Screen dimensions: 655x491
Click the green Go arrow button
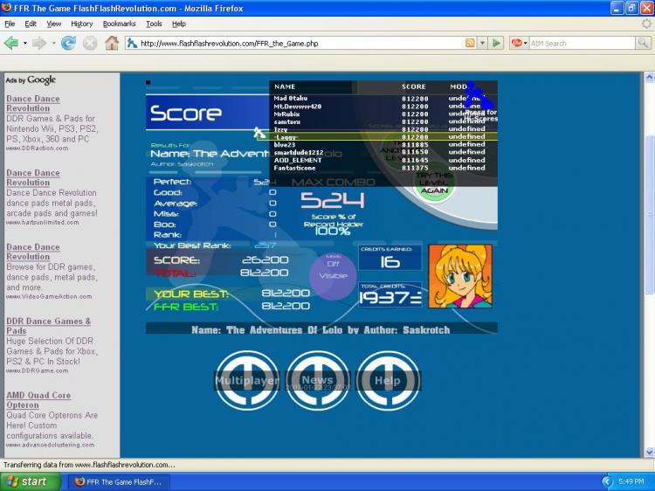click(496, 43)
